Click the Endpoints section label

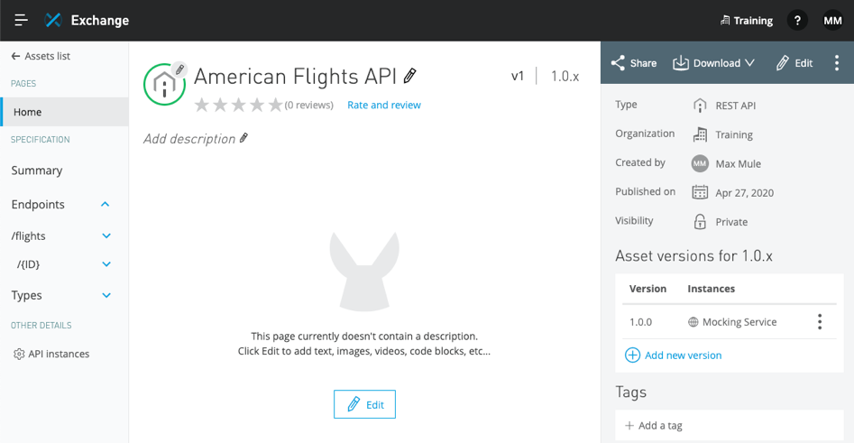pyautogui.click(x=38, y=204)
